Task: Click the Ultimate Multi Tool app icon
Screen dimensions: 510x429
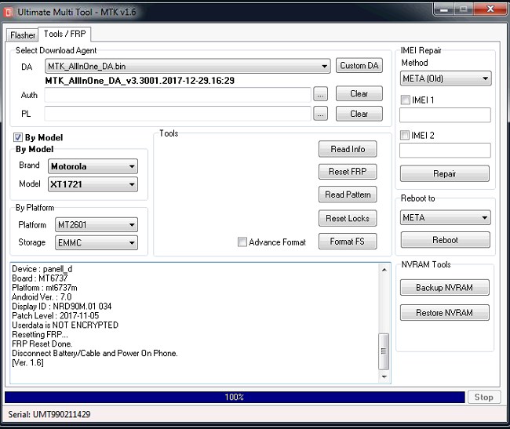Action: (x=8, y=12)
